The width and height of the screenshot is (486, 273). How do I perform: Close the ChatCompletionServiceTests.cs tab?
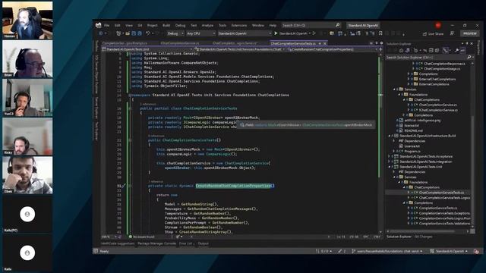pyautogui.click(x=324, y=44)
